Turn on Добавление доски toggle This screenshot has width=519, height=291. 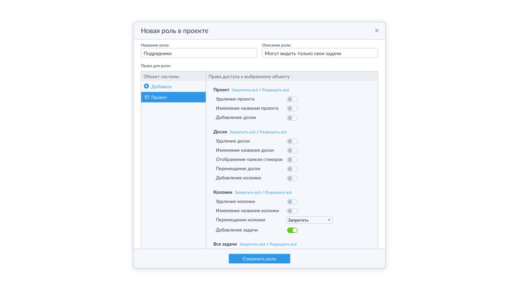tap(292, 118)
